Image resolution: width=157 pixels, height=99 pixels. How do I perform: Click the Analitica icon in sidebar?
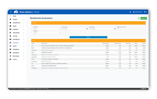point(10,43)
